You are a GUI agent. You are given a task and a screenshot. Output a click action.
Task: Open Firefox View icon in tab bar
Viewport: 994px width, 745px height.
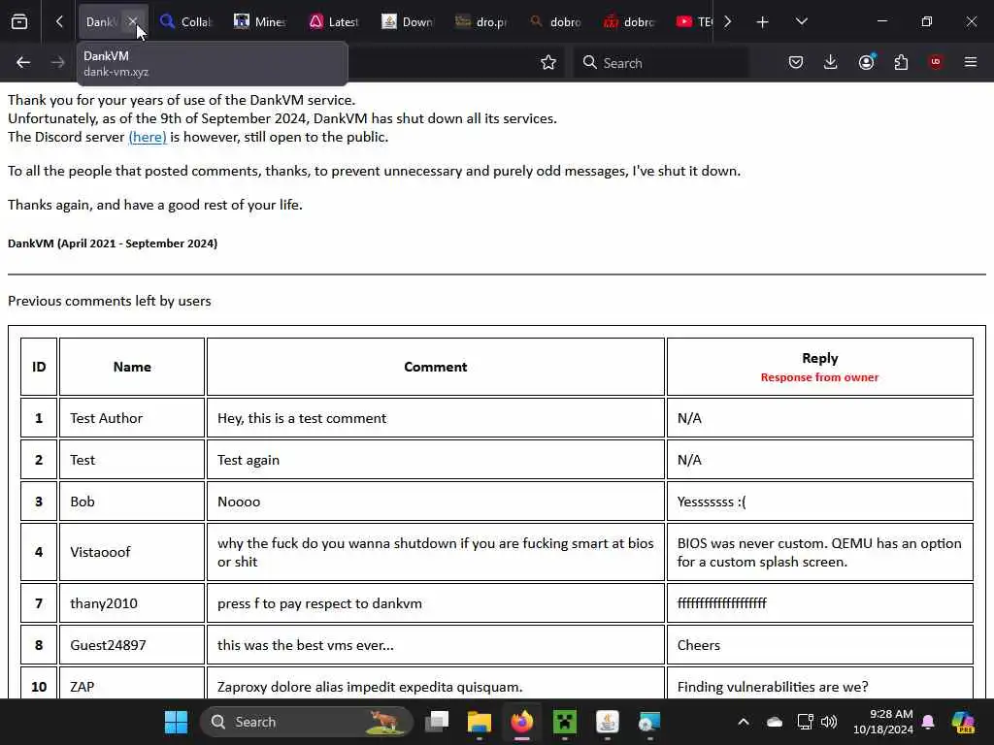pos(19,21)
